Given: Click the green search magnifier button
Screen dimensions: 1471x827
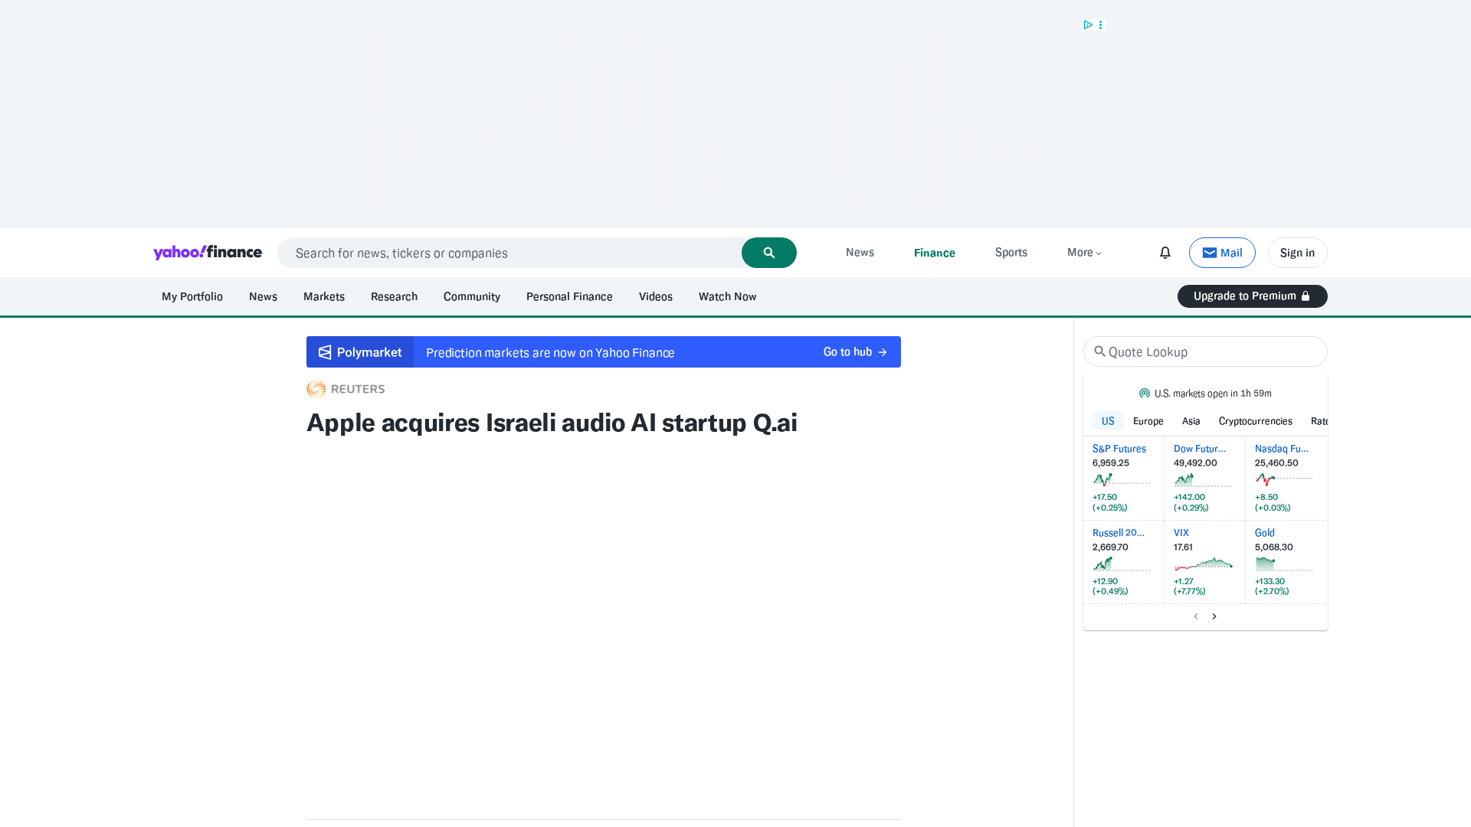Looking at the screenshot, I should (x=768, y=253).
